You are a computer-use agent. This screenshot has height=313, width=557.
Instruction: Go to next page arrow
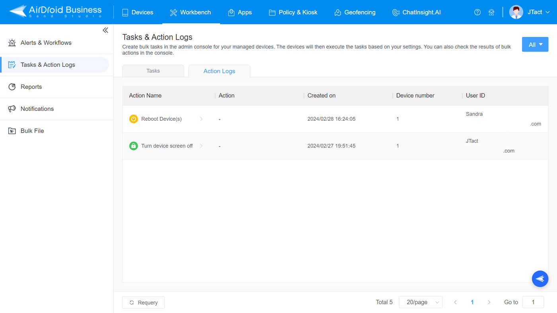click(x=489, y=302)
